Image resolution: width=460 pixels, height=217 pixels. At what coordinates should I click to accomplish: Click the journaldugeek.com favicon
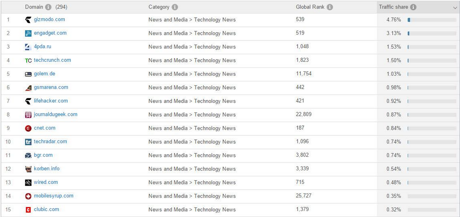pos(28,115)
